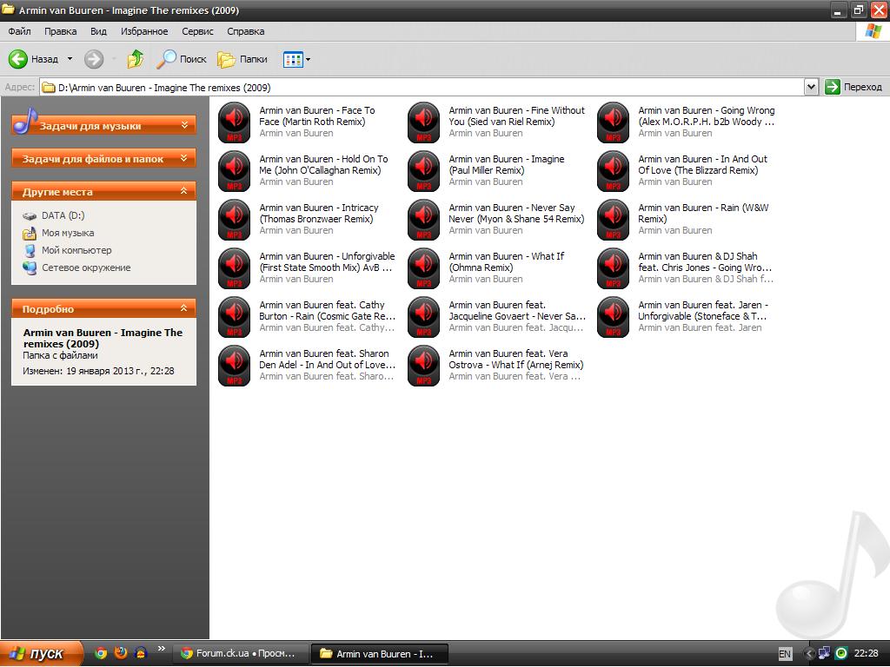This screenshot has width=890, height=667.
Task: Expand the Задачи для музыки panel
Action: click(104, 126)
